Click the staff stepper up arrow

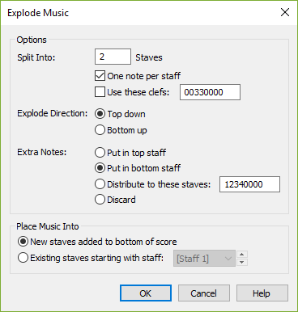[x=242, y=255]
